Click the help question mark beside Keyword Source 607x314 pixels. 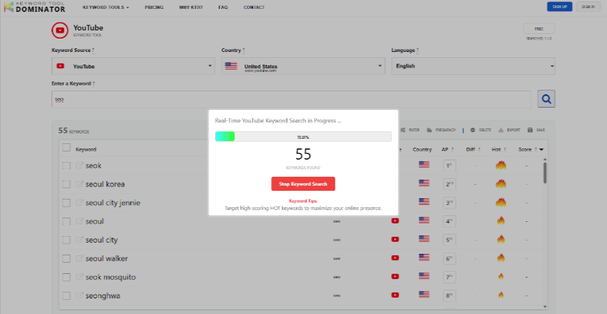93,50
